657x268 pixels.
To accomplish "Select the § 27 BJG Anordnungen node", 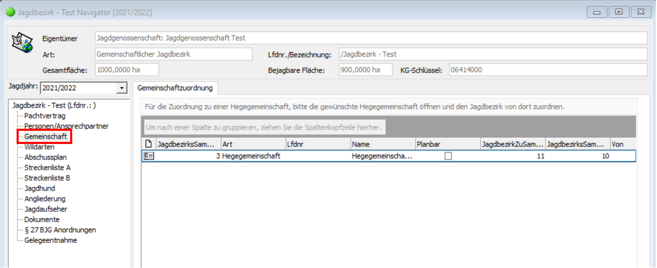I will 60,230.
